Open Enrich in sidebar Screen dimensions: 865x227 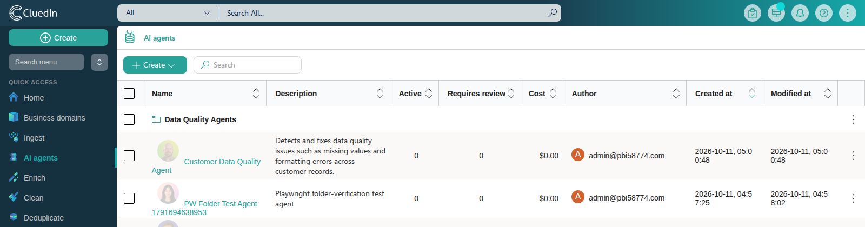point(35,178)
